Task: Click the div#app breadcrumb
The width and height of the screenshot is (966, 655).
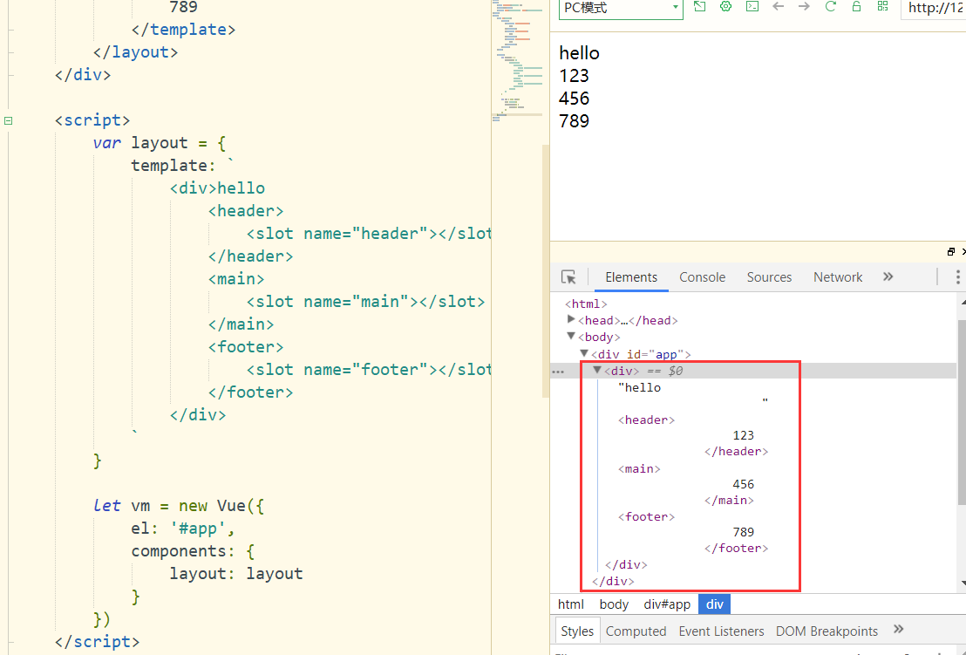Action: [x=667, y=604]
